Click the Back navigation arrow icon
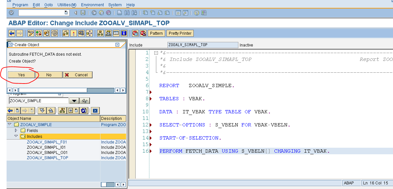This screenshot has height=189, width=393. pos(94,13)
